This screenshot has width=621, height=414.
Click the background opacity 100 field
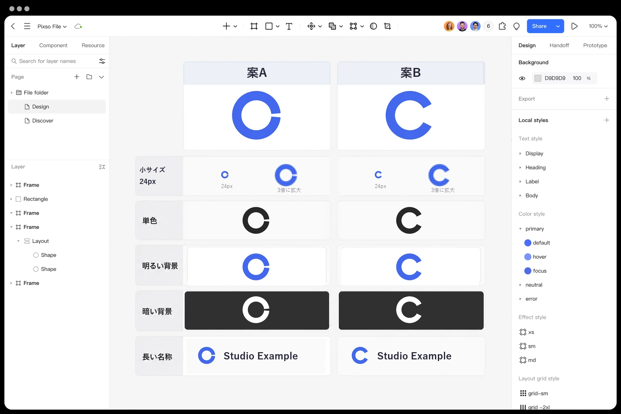[x=577, y=78]
